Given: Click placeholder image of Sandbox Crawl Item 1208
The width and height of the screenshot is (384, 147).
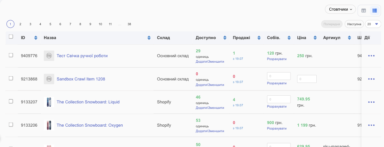Looking at the screenshot, I should pyautogui.click(x=49, y=79).
